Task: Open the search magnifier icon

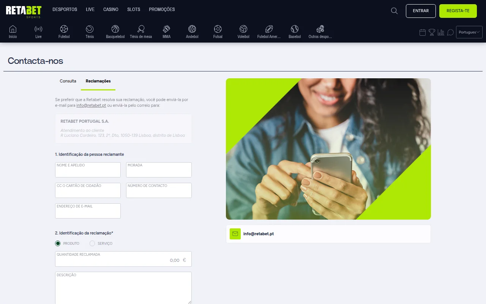Action: 394,11
